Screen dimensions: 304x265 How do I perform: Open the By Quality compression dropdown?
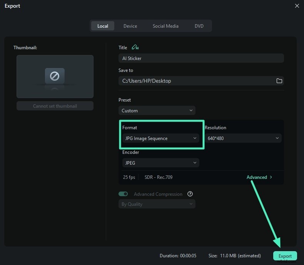[x=157, y=204]
